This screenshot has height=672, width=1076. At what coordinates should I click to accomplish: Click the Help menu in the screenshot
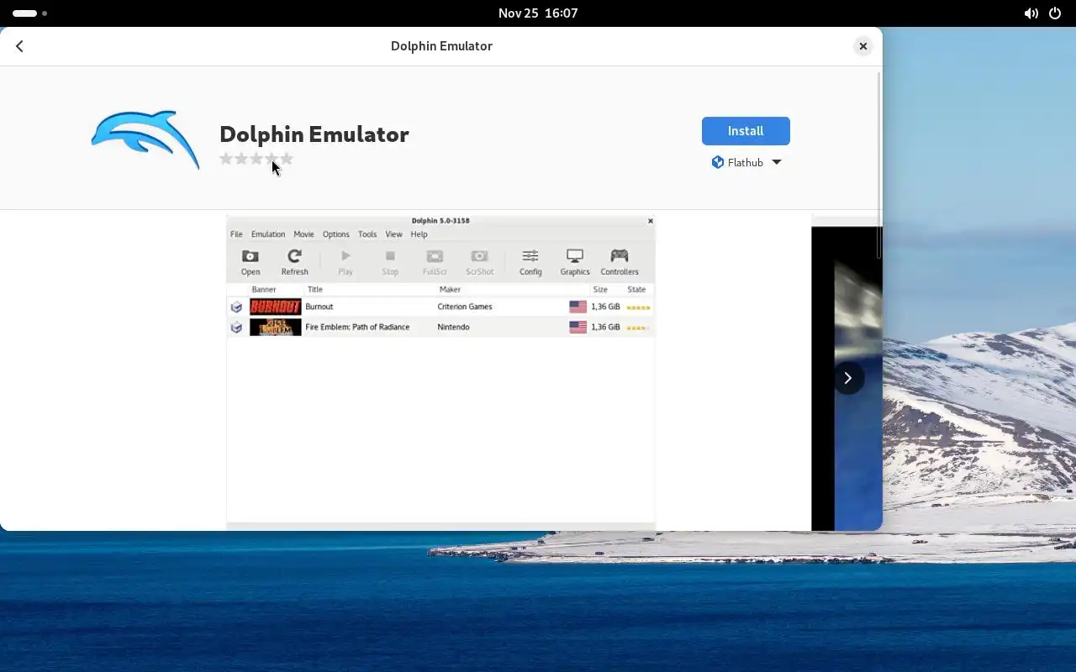[419, 234]
